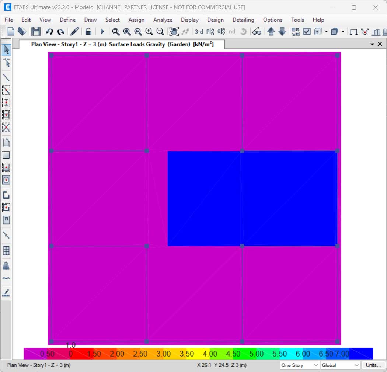Image resolution: width=387 pixels, height=372 pixels.
Task: Click the Save model icon
Action: coord(35,32)
